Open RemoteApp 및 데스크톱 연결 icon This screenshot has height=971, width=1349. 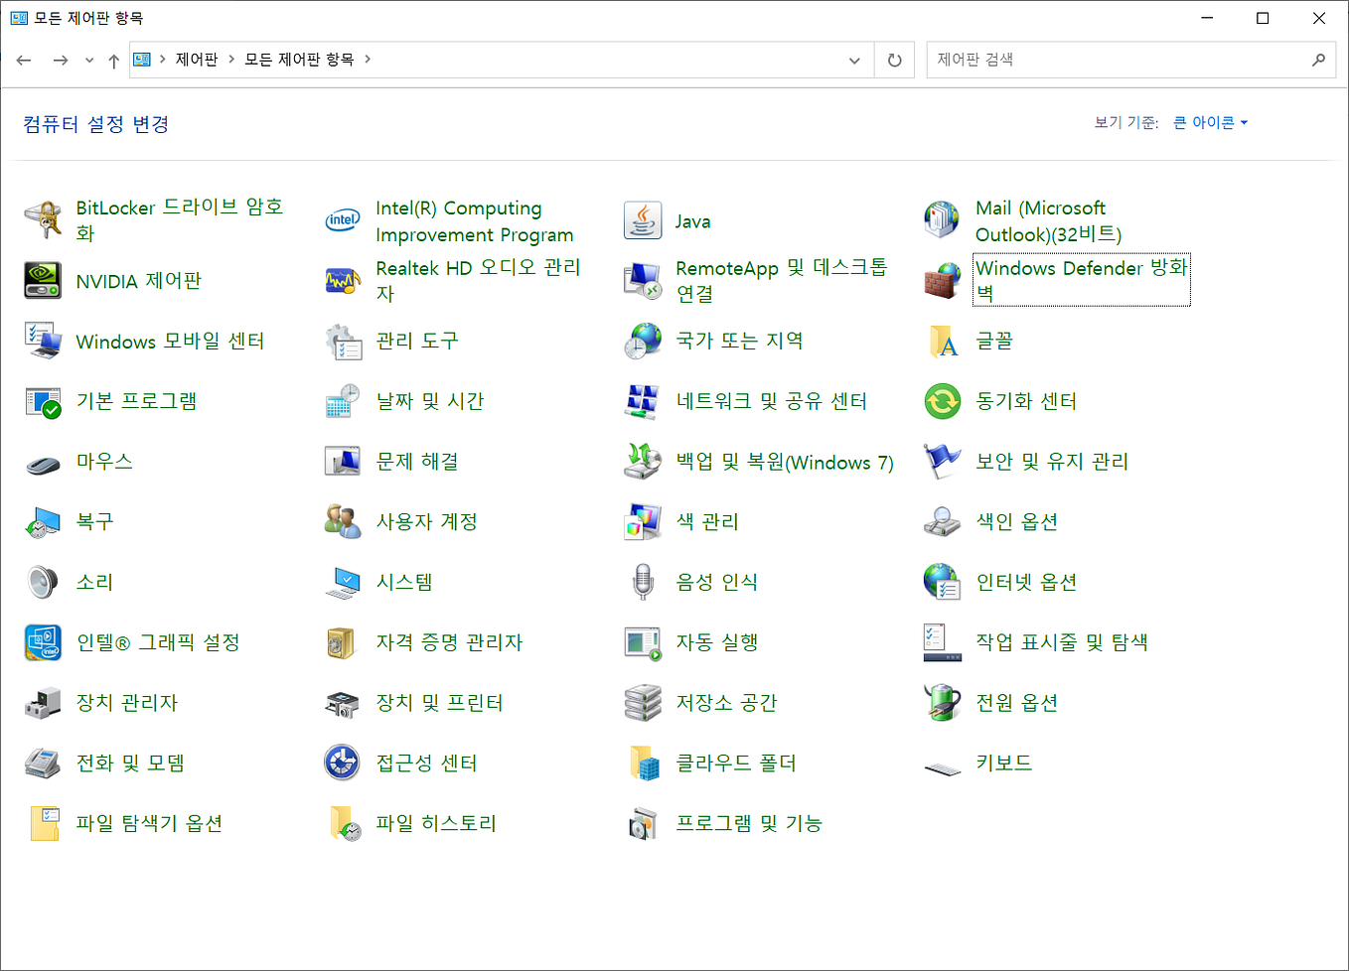tap(643, 281)
